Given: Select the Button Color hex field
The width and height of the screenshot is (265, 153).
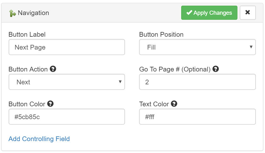Looking at the screenshot, I should coord(67,117).
